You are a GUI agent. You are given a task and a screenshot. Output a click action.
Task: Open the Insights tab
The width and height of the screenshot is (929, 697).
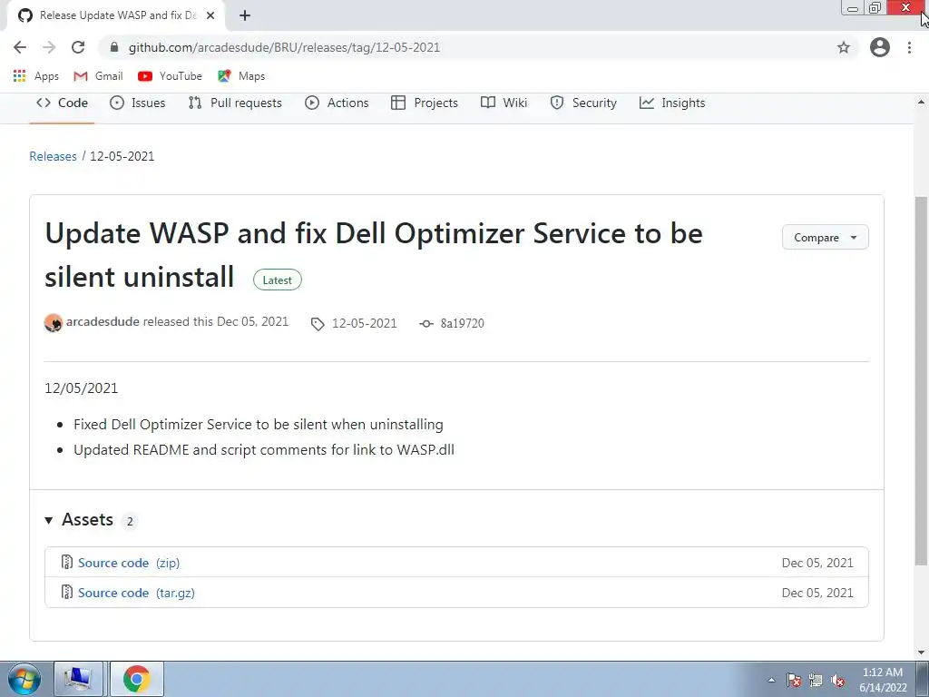click(x=672, y=103)
